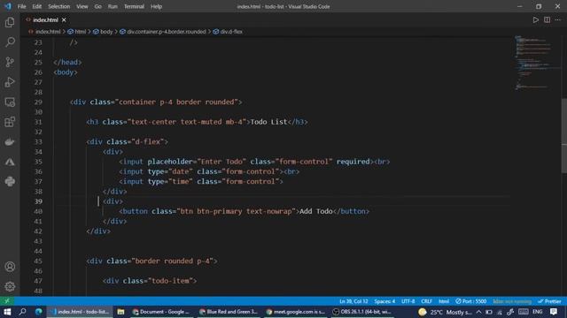Click the html breadcrumb segment
Viewport: 567px width, 318px height.
point(81,32)
